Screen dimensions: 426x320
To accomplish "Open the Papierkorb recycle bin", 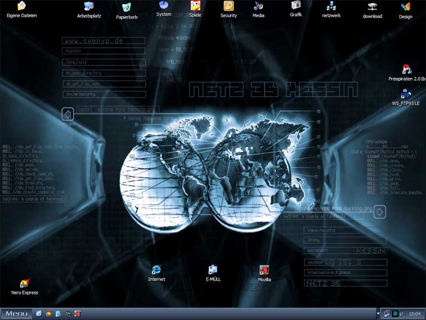I will pyautogui.click(x=126, y=11).
